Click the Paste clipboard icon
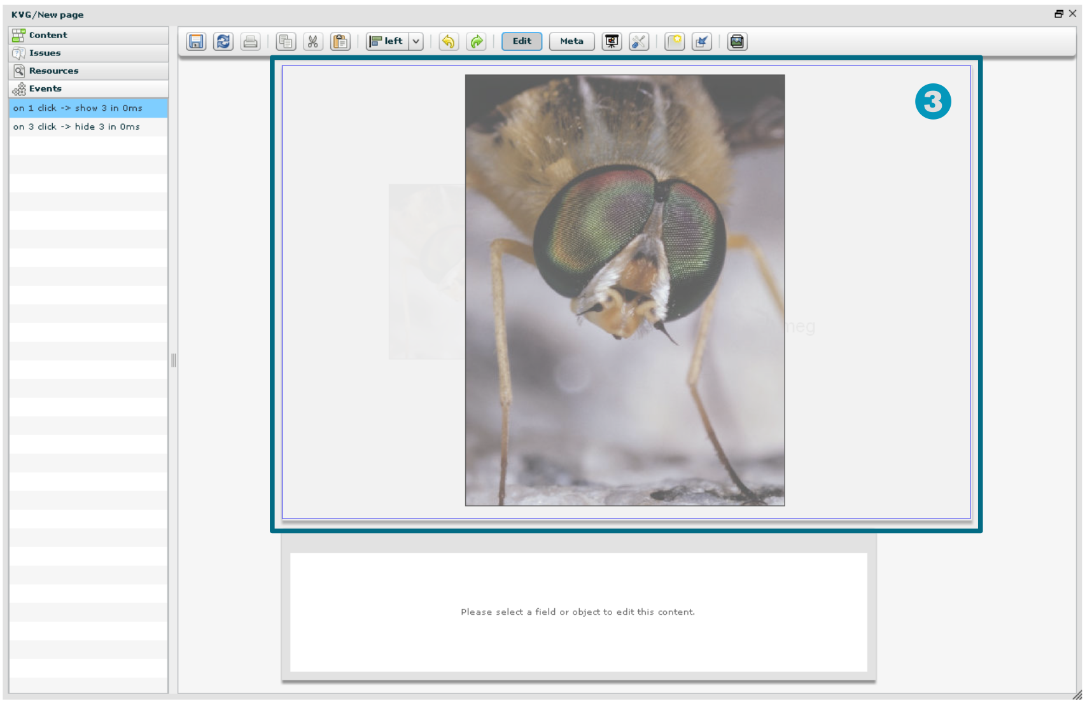This screenshot has height=705, width=1085. [x=340, y=41]
